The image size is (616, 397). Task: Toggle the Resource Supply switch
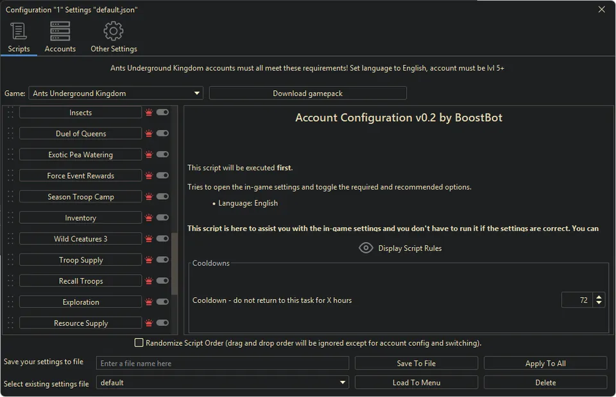tap(162, 323)
